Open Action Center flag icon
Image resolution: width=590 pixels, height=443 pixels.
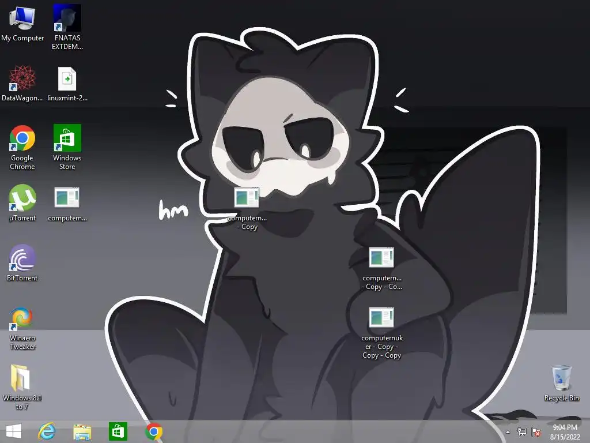(x=536, y=431)
